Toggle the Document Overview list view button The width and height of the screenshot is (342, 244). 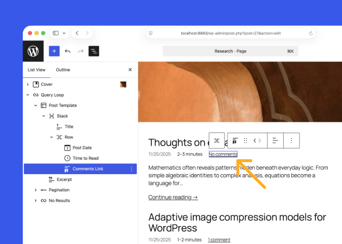94,51
